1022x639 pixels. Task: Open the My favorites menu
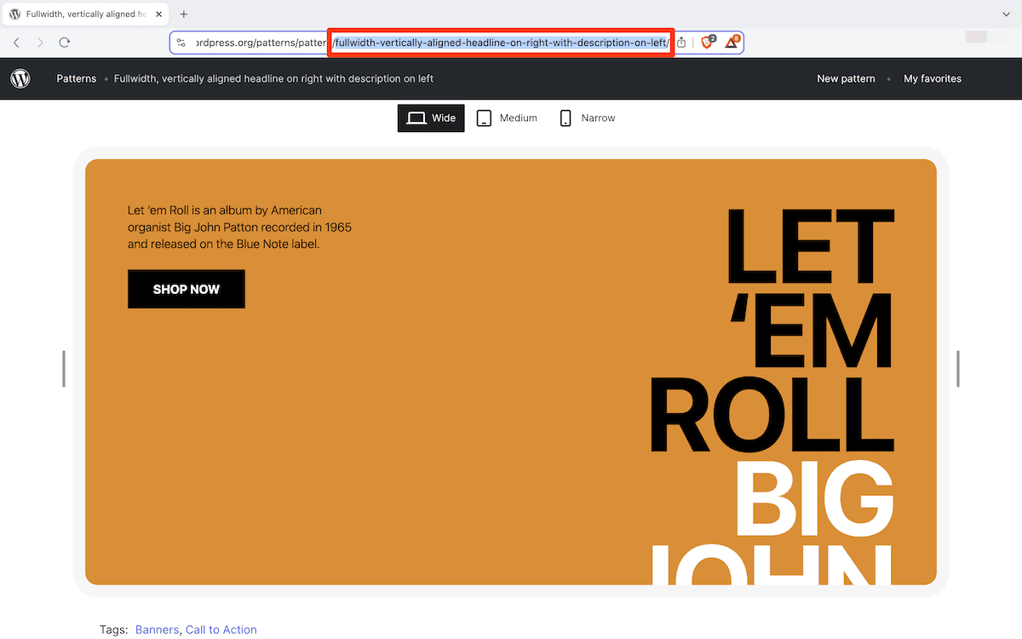click(x=932, y=78)
